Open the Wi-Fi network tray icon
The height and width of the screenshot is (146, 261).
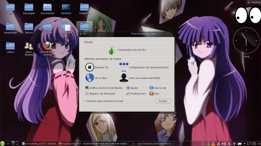[234, 144]
